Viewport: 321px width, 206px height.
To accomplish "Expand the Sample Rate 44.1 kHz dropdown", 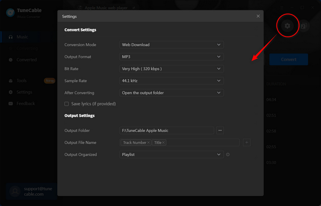I will point(171,81).
